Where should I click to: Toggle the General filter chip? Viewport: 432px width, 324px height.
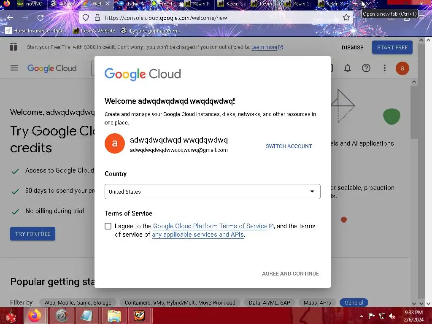tap(354, 302)
